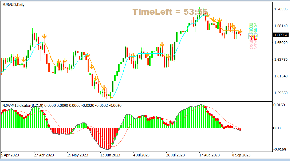
Task: Select the cyan YH level label
Action: pos(253,30)
